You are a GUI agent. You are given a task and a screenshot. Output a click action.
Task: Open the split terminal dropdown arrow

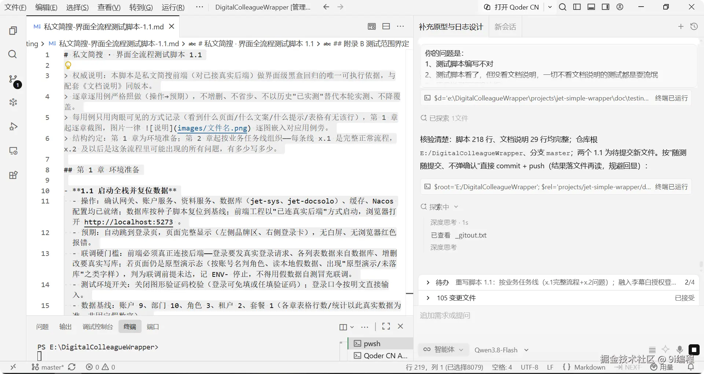point(352,327)
